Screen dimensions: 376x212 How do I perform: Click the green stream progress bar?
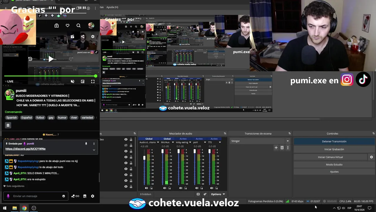(x=50, y=76)
